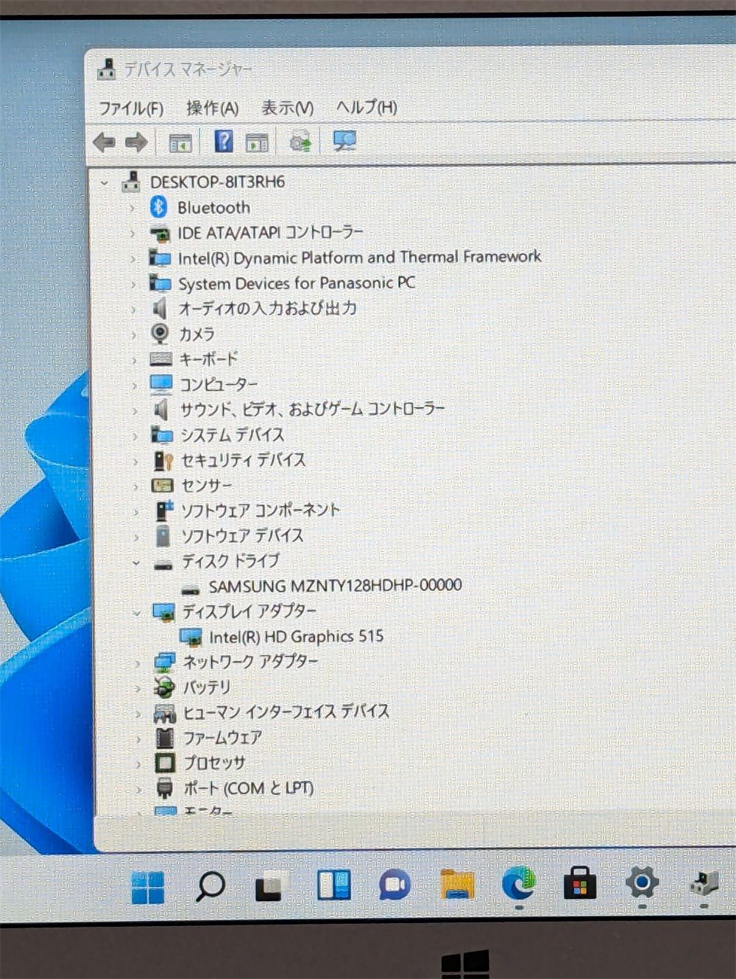Open Widgets on the taskbar

333,885
